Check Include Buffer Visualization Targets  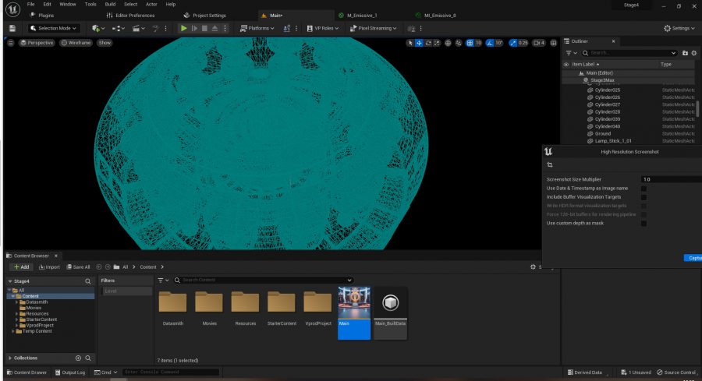pos(643,197)
